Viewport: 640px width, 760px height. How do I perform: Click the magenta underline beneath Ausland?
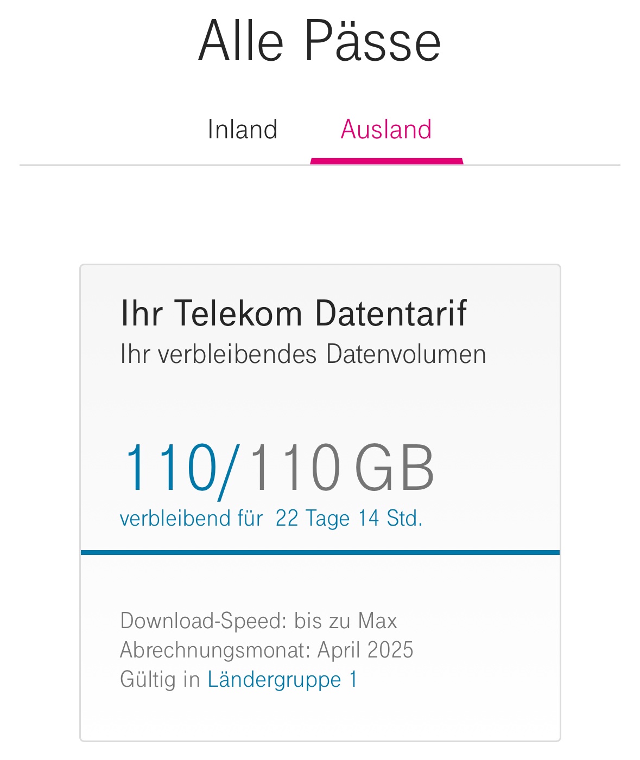point(386,161)
